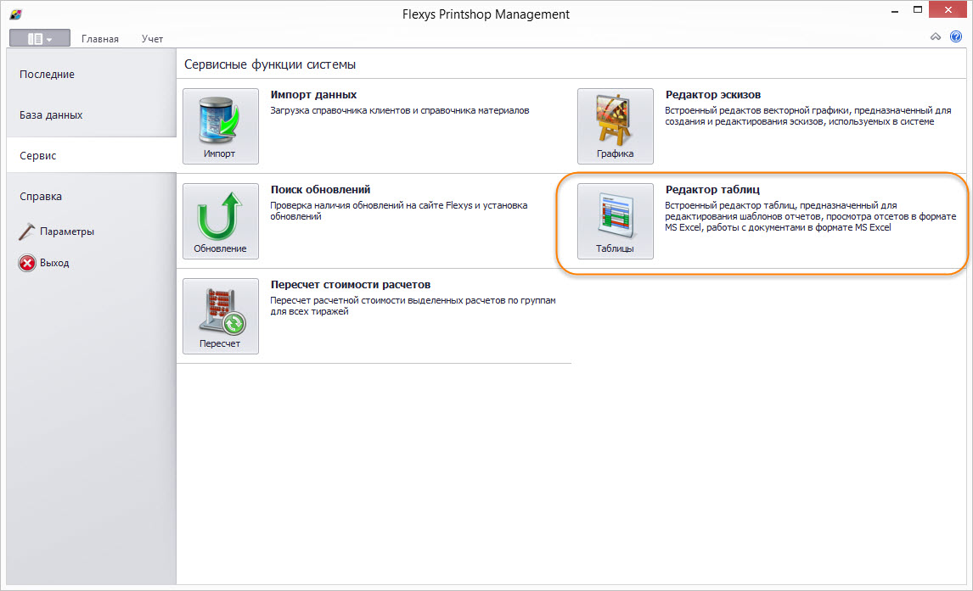Collapse the ribbon with the chevron arrow
The height and width of the screenshot is (591, 973).
pos(935,37)
